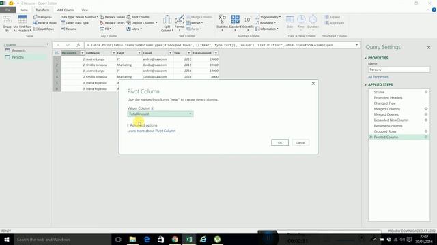
Task: Click the Pivot Column ribbon button
Action: [138, 17]
